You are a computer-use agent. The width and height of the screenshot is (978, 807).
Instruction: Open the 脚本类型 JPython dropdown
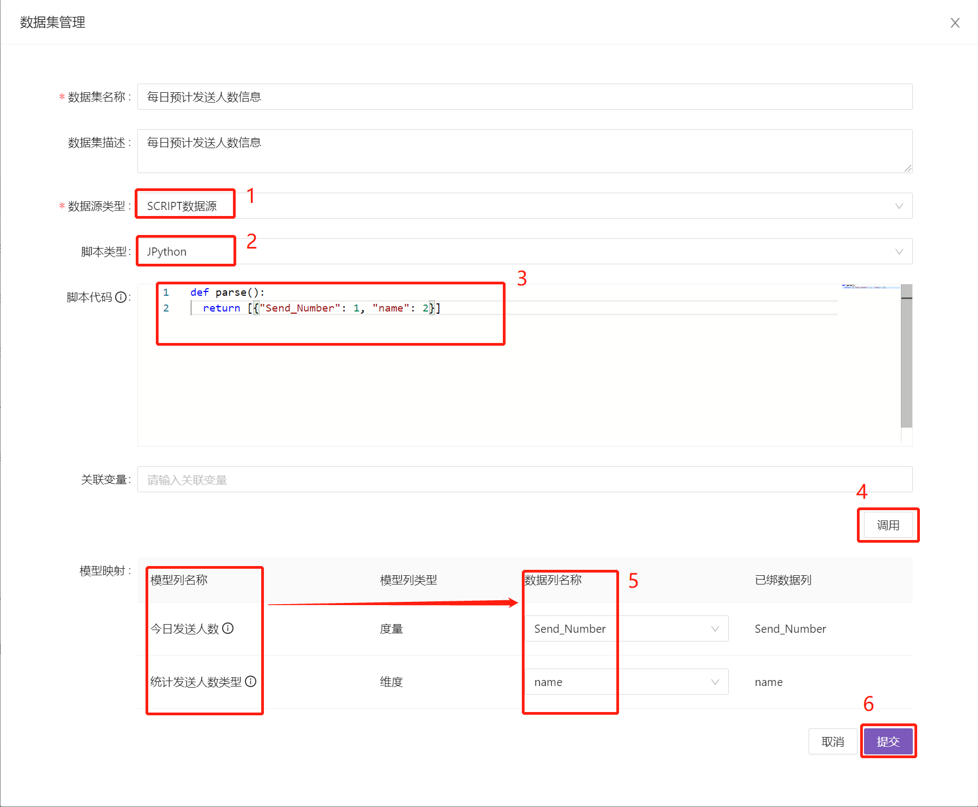(x=525, y=252)
